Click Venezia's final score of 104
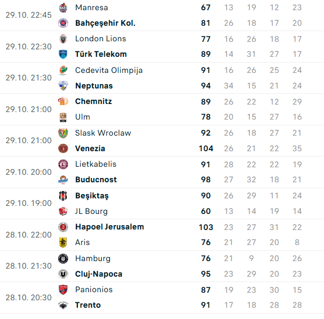Screen dimensions: 324x319 pos(206,149)
